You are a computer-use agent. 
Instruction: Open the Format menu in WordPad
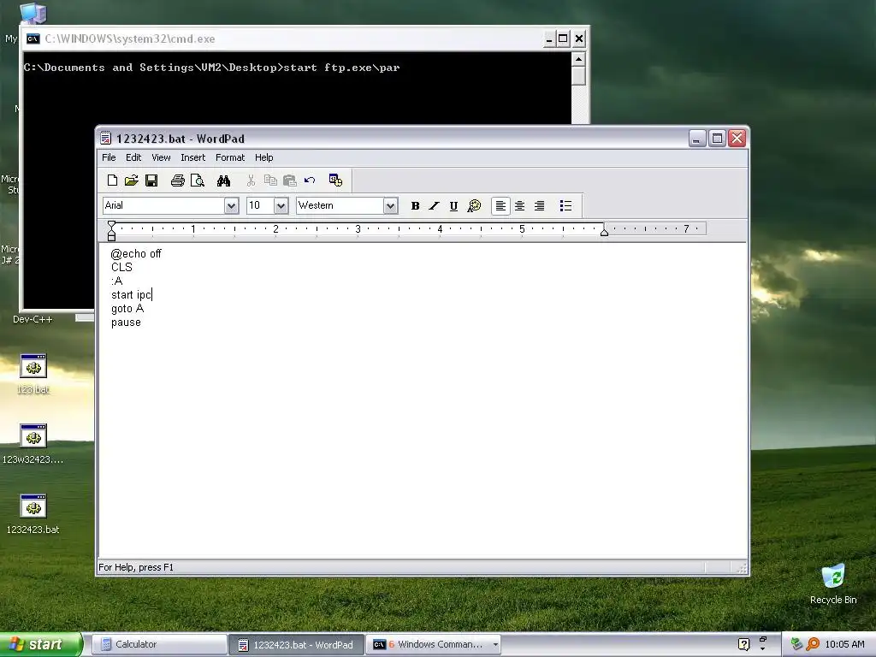230,157
